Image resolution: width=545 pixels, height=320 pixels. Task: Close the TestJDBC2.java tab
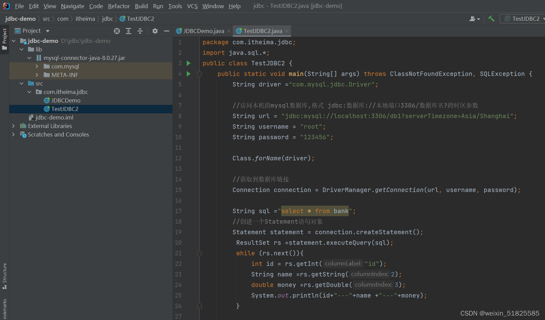287,31
